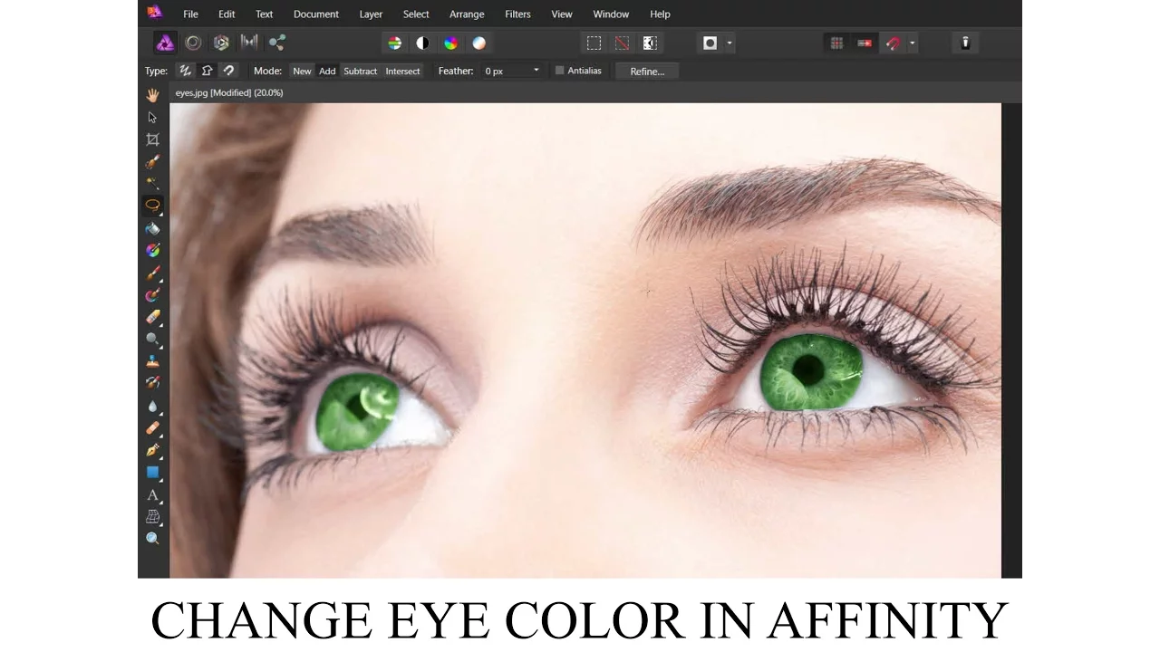This screenshot has height=652, width=1160.
Task: Open the Snapping options dropdown arrow
Action: (x=912, y=43)
